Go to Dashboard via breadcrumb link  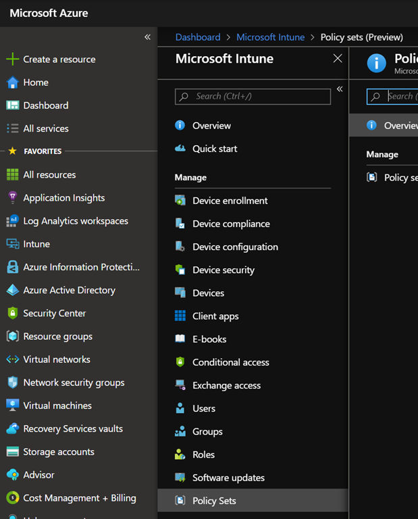[198, 37]
